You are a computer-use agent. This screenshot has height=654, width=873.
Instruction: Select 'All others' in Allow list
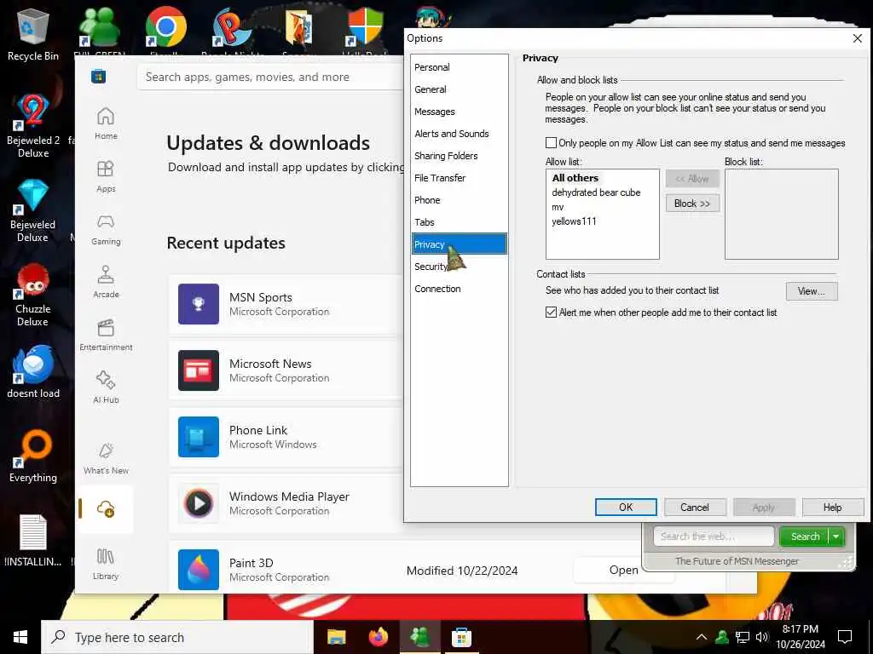coord(575,178)
